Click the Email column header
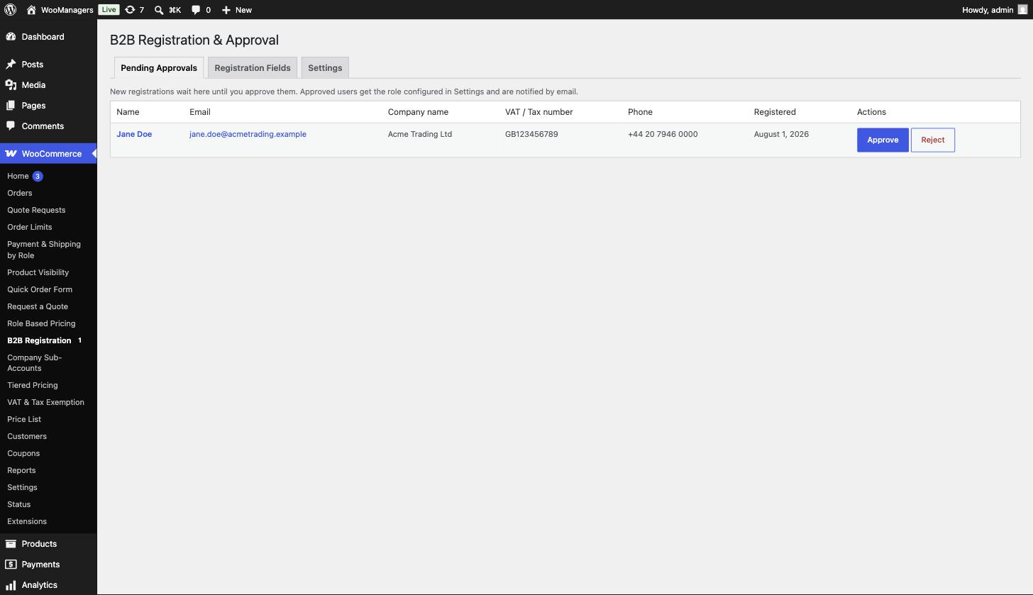 click(200, 112)
